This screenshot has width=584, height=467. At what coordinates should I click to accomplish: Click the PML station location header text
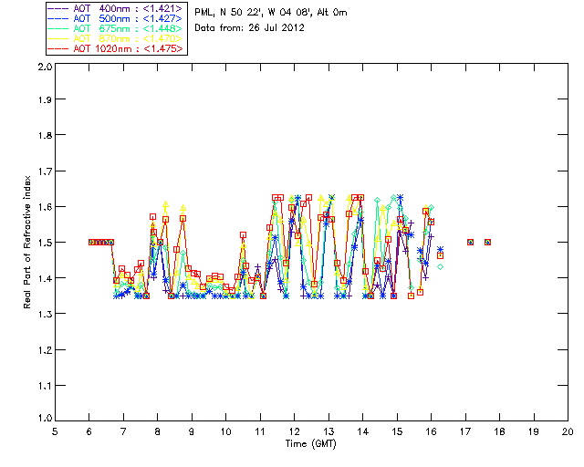(271, 13)
